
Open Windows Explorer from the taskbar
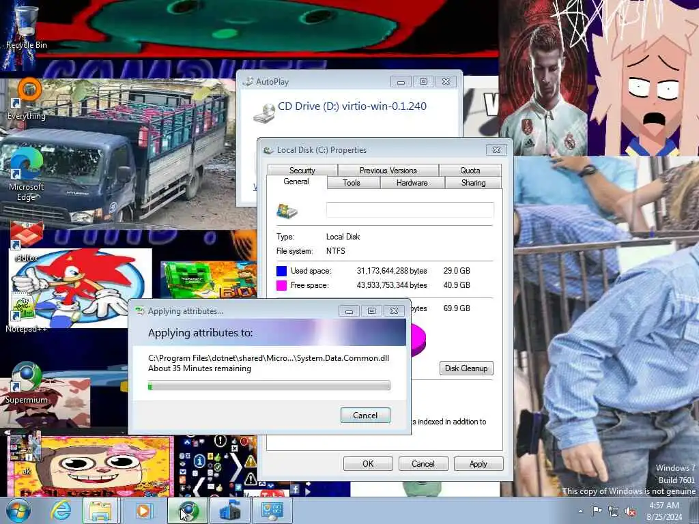(x=101, y=510)
